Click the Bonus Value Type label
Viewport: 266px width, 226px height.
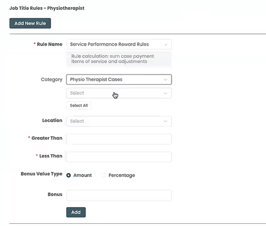click(41, 174)
